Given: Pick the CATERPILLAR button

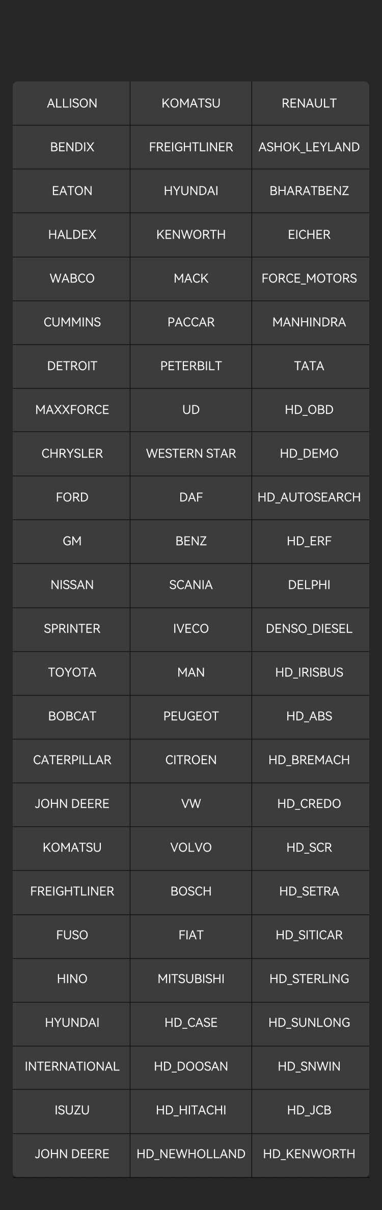Looking at the screenshot, I should pyautogui.click(x=72, y=760).
